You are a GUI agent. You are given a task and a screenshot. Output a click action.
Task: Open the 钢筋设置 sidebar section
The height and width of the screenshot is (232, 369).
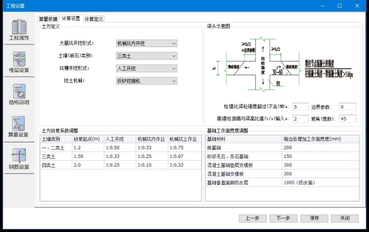tap(19, 158)
